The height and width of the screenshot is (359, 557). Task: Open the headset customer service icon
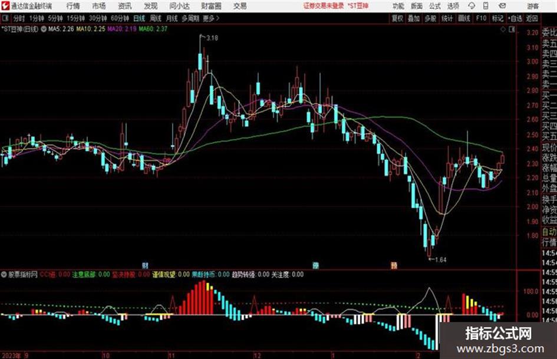472,6
